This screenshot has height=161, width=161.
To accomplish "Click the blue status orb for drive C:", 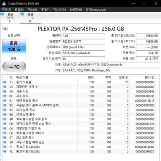I will pos(2,14).
